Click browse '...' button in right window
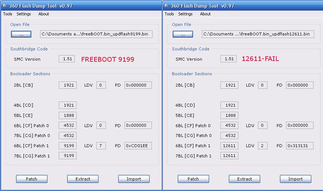This screenshot has width=323, height=191. click(x=183, y=34)
